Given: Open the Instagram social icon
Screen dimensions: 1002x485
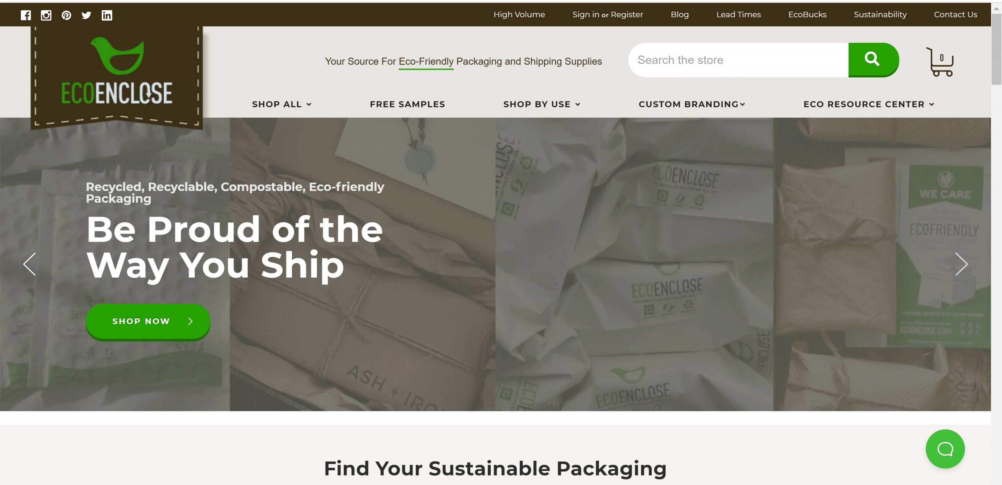Looking at the screenshot, I should click(46, 15).
